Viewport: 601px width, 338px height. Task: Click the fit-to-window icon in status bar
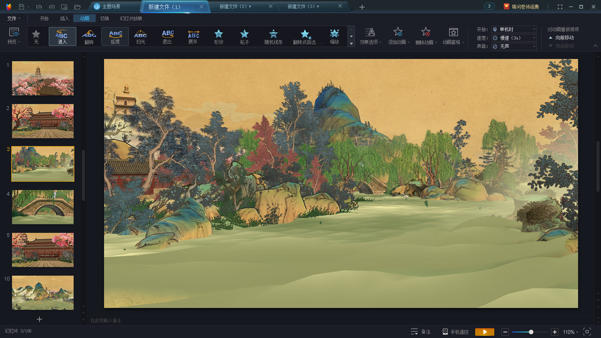click(x=587, y=332)
